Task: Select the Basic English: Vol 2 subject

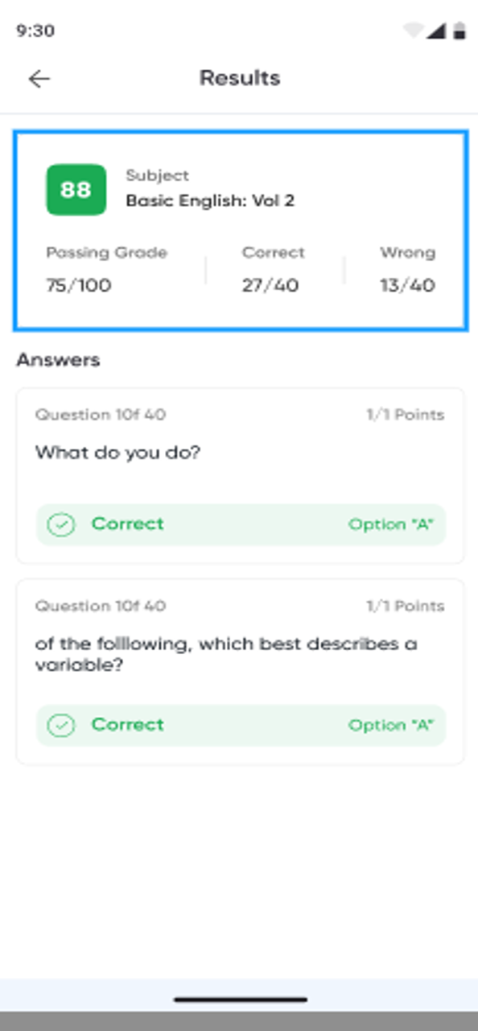Action: pos(210,201)
